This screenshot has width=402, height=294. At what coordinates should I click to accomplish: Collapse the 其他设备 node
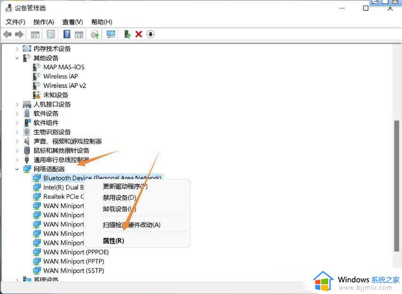17,58
